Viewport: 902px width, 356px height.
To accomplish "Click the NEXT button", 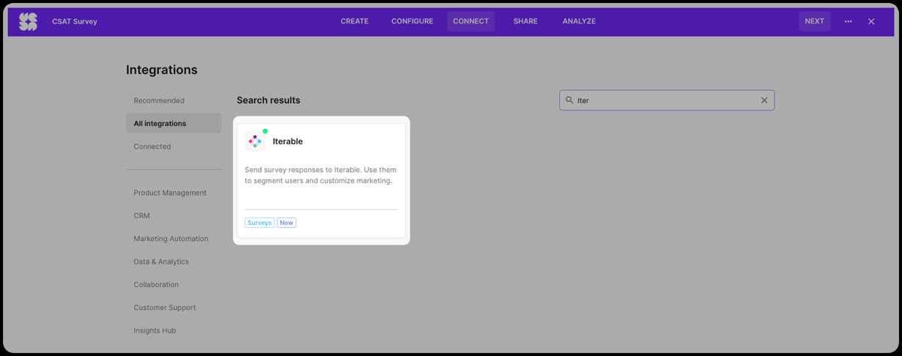I will coord(814,21).
